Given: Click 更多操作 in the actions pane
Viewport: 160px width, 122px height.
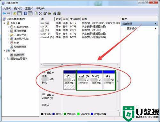Looking at the screenshot, I should [132, 29].
